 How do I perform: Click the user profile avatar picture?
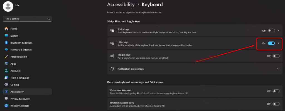click(x=8, y=7)
